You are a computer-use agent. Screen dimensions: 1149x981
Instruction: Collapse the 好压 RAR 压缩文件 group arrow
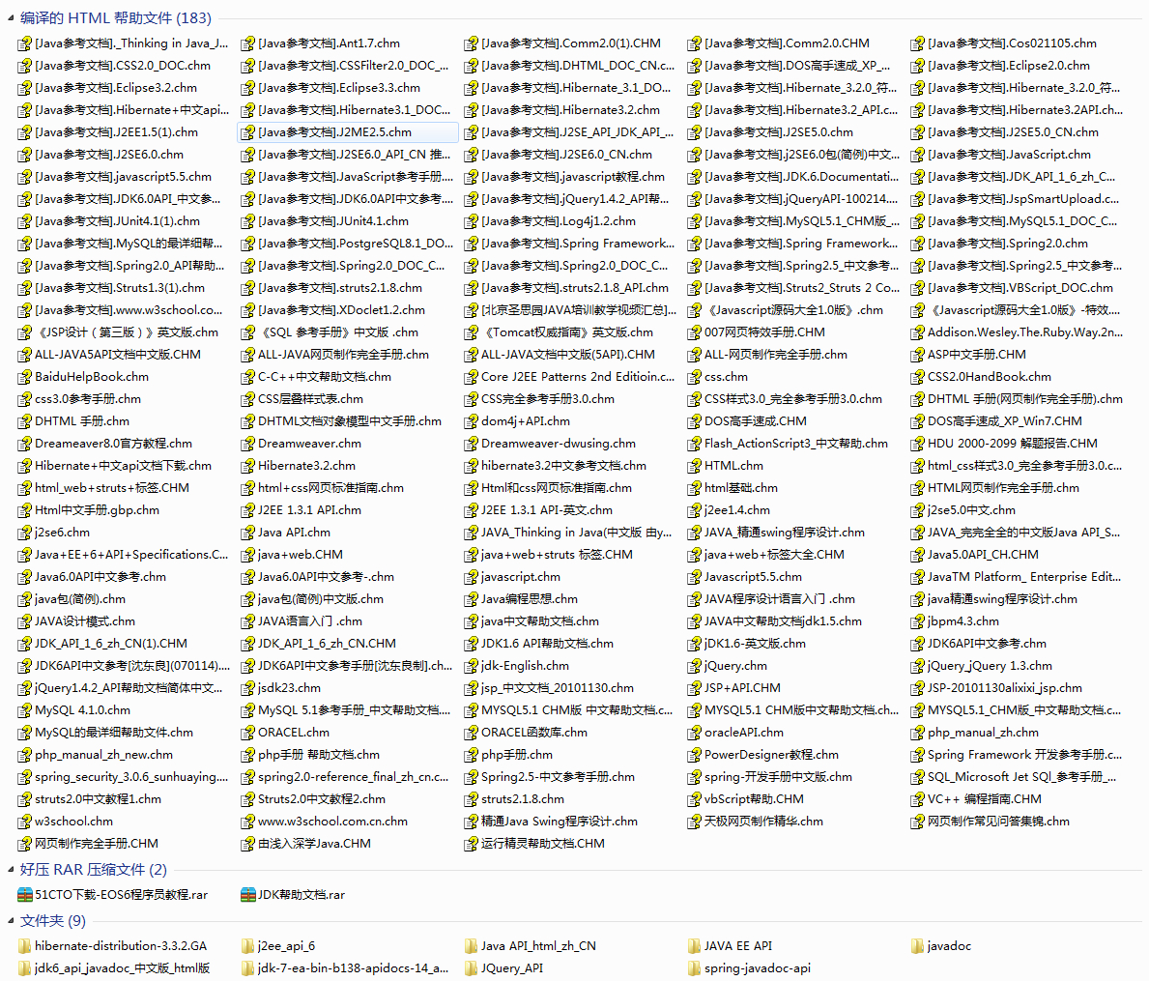11,870
